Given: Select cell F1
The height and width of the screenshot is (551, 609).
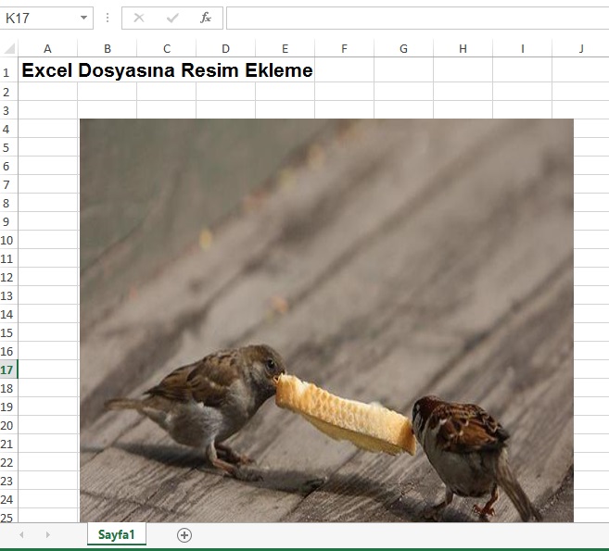Looking at the screenshot, I should (344, 69).
